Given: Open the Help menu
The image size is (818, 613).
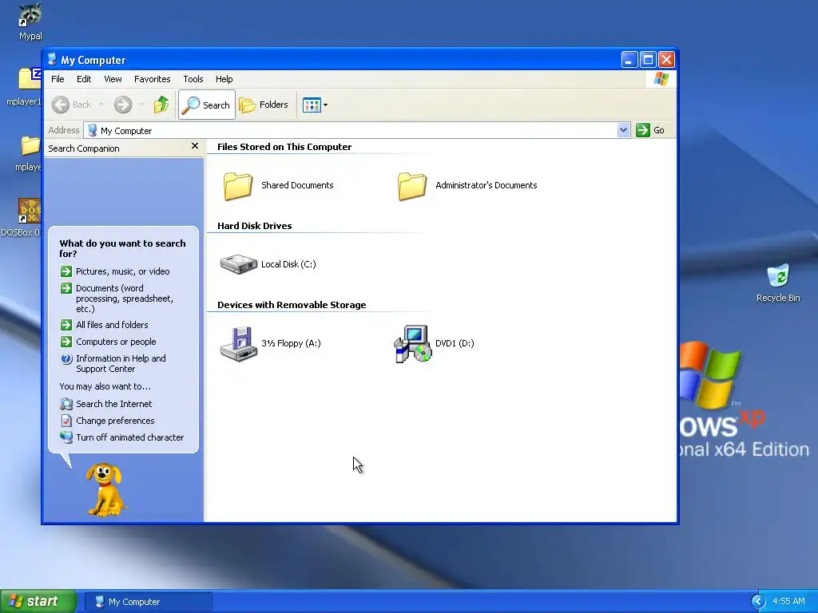Looking at the screenshot, I should [224, 79].
